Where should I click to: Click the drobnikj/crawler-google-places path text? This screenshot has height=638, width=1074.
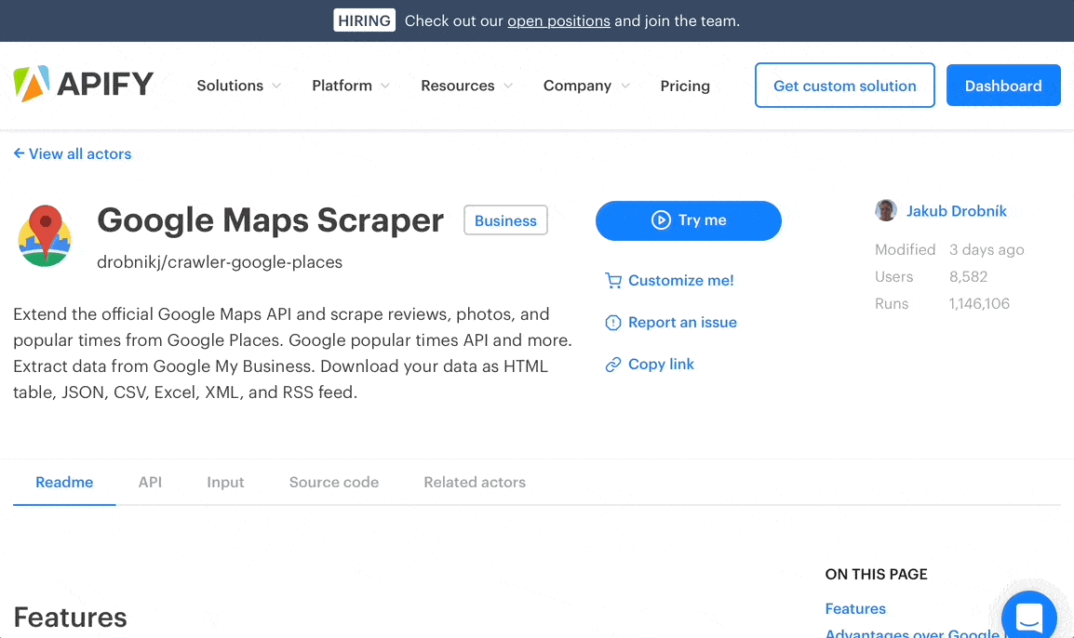220,262
